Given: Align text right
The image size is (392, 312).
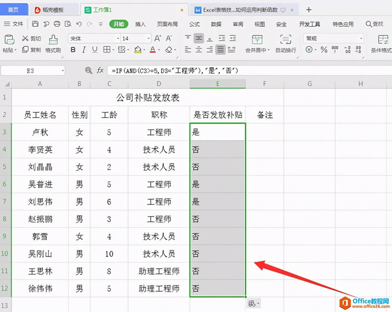Looking at the screenshot, I should click(x=210, y=50).
